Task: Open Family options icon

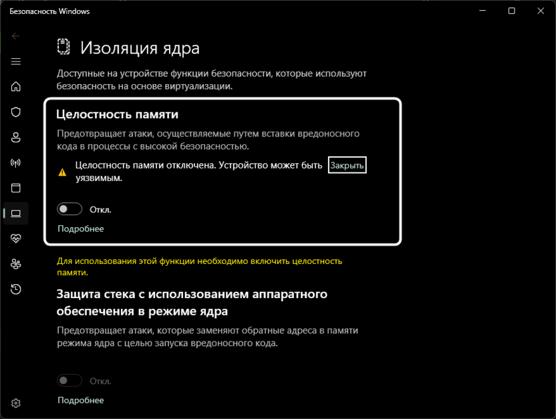Action: [15, 264]
